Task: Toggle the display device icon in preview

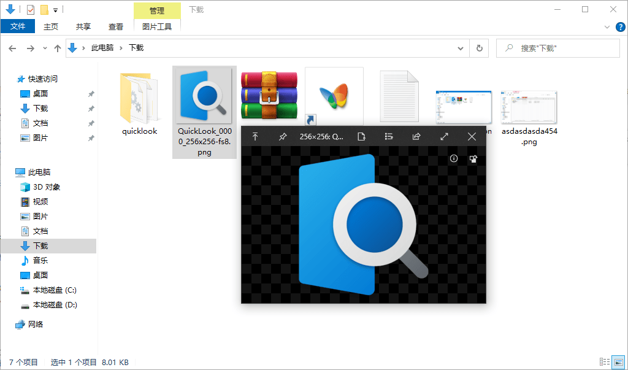Action: click(x=473, y=159)
